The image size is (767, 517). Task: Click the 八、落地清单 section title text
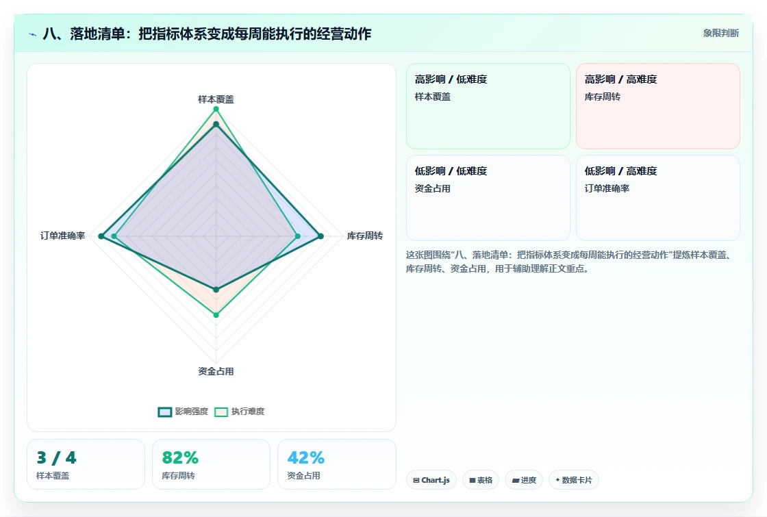click(x=207, y=34)
